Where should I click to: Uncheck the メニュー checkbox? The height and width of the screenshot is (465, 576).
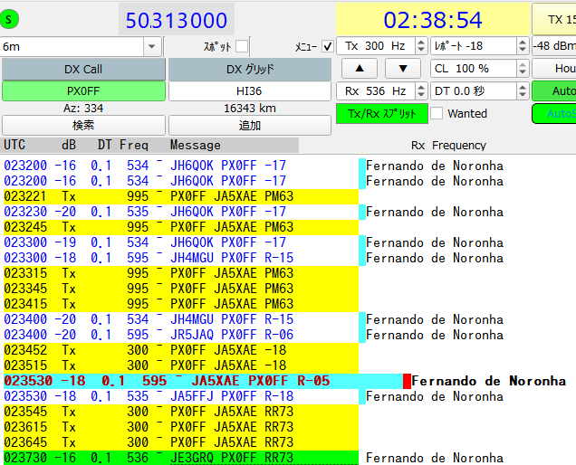(x=327, y=46)
